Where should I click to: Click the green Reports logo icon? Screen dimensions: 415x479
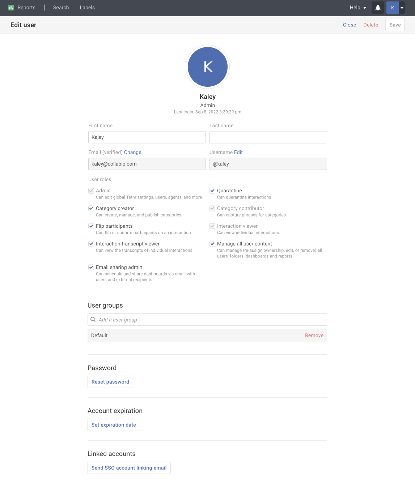(11, 8)
